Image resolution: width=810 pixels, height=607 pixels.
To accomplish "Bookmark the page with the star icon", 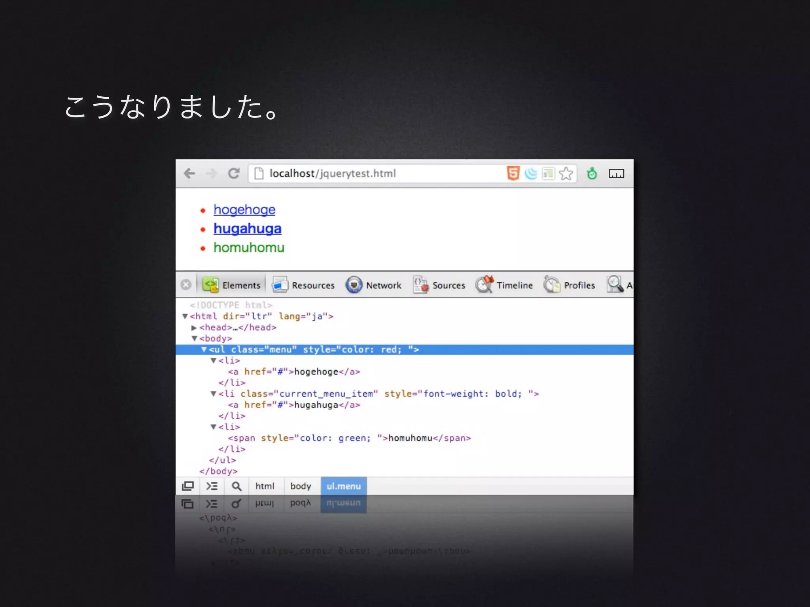I will (x=566, y=173).
